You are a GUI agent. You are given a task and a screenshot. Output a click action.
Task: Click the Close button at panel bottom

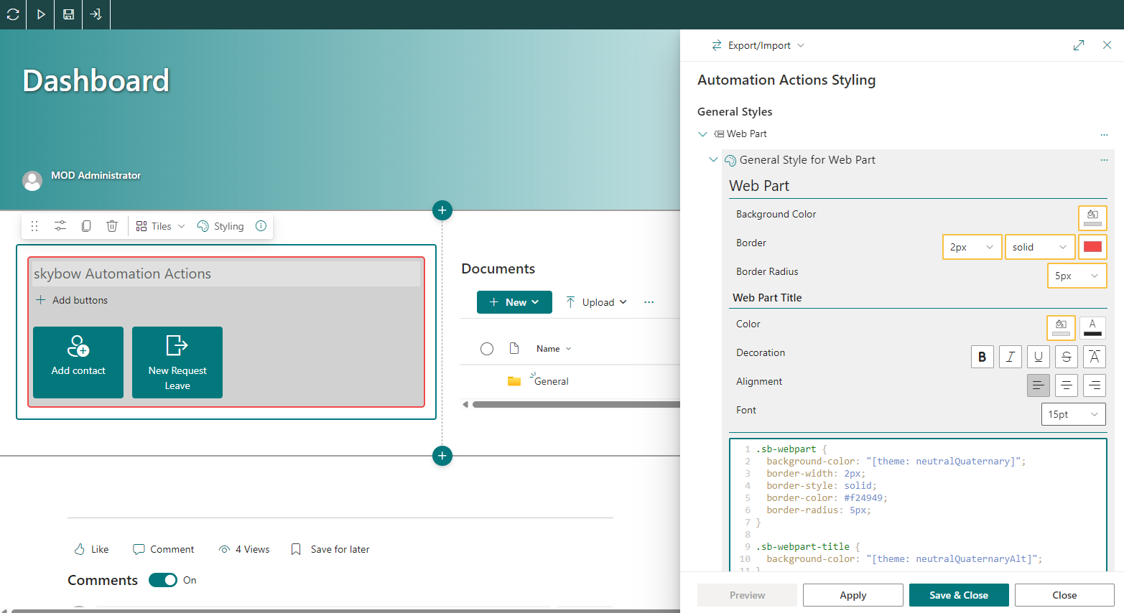point(1064,595)
